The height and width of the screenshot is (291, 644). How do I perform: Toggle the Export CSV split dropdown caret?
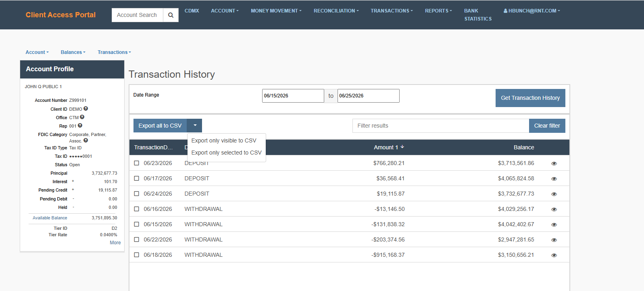pyautogui.click(x=195, y=126)
